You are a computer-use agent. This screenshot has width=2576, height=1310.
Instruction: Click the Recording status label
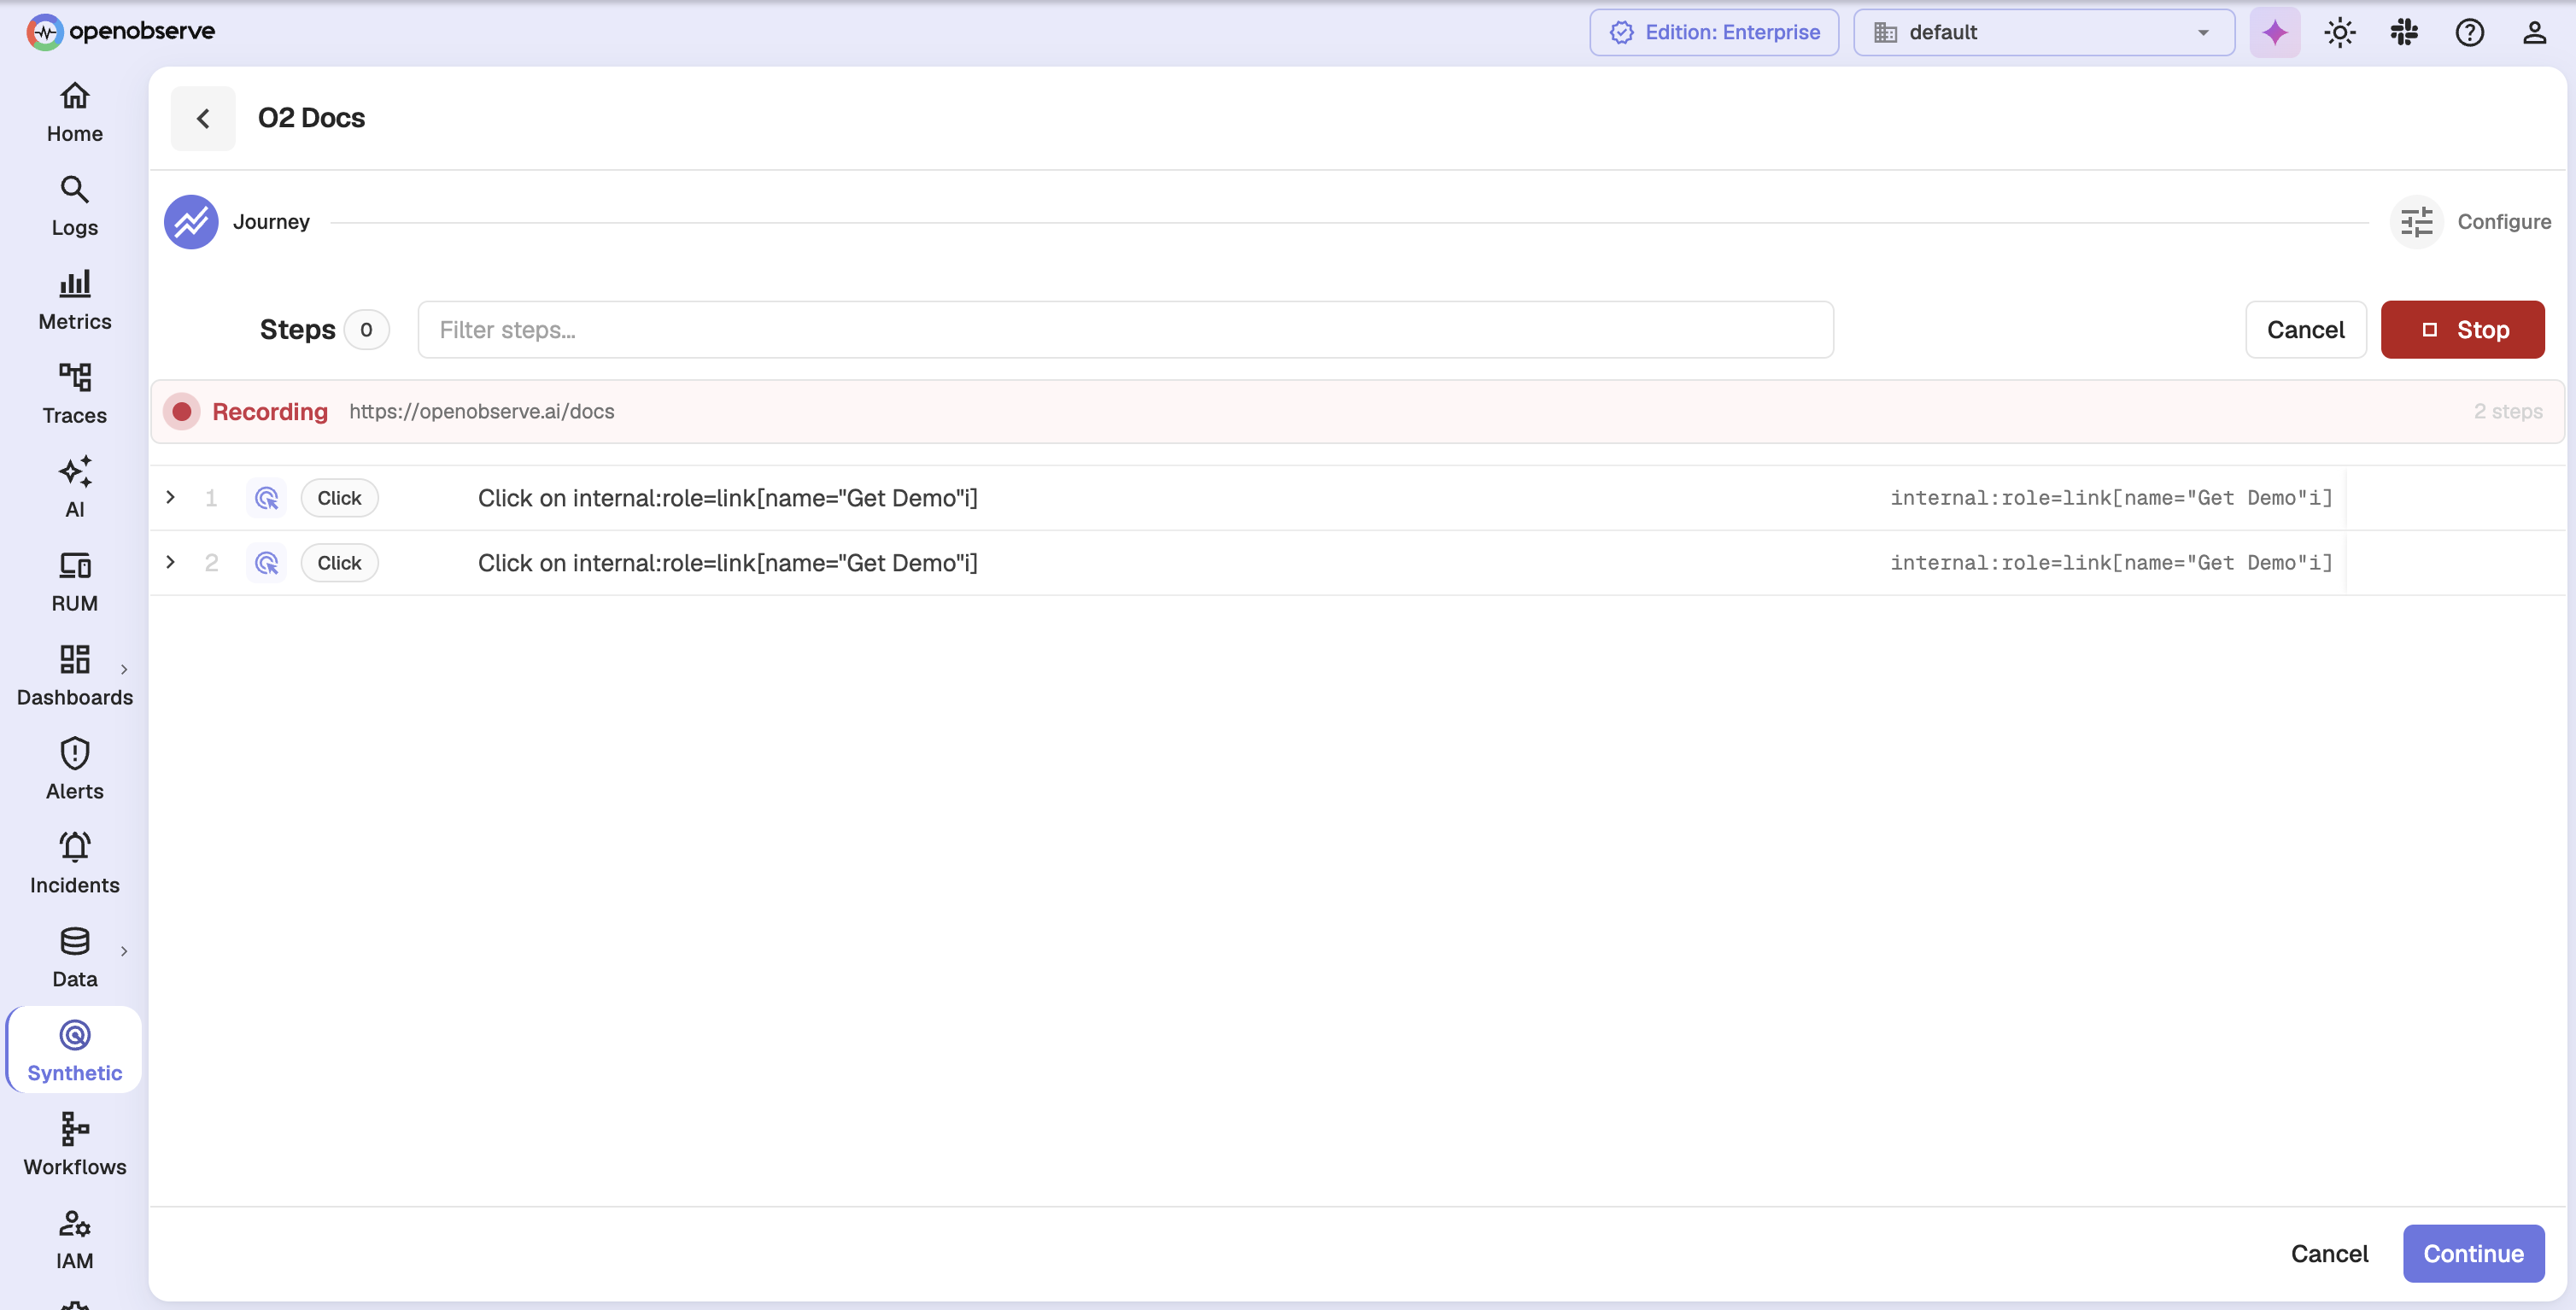[269, 412]
